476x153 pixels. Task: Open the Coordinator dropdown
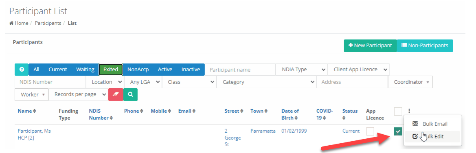[x=410, y=82]
